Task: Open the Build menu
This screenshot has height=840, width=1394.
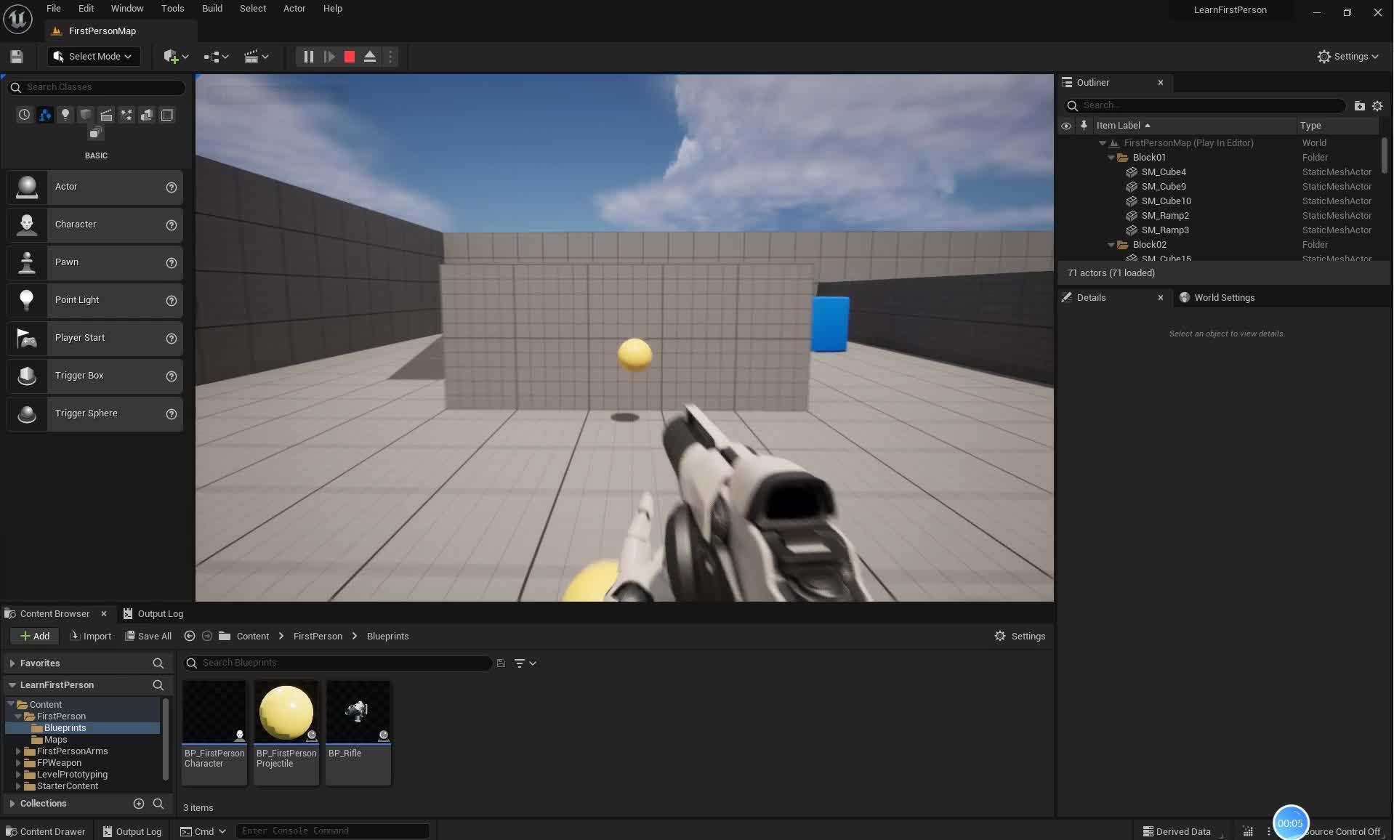Action: (211, 8)
